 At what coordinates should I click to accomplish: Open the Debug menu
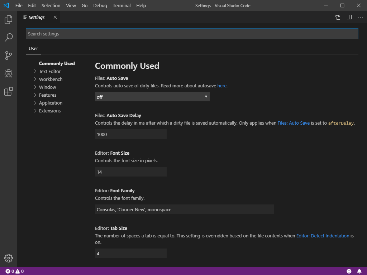coord(100,6)
